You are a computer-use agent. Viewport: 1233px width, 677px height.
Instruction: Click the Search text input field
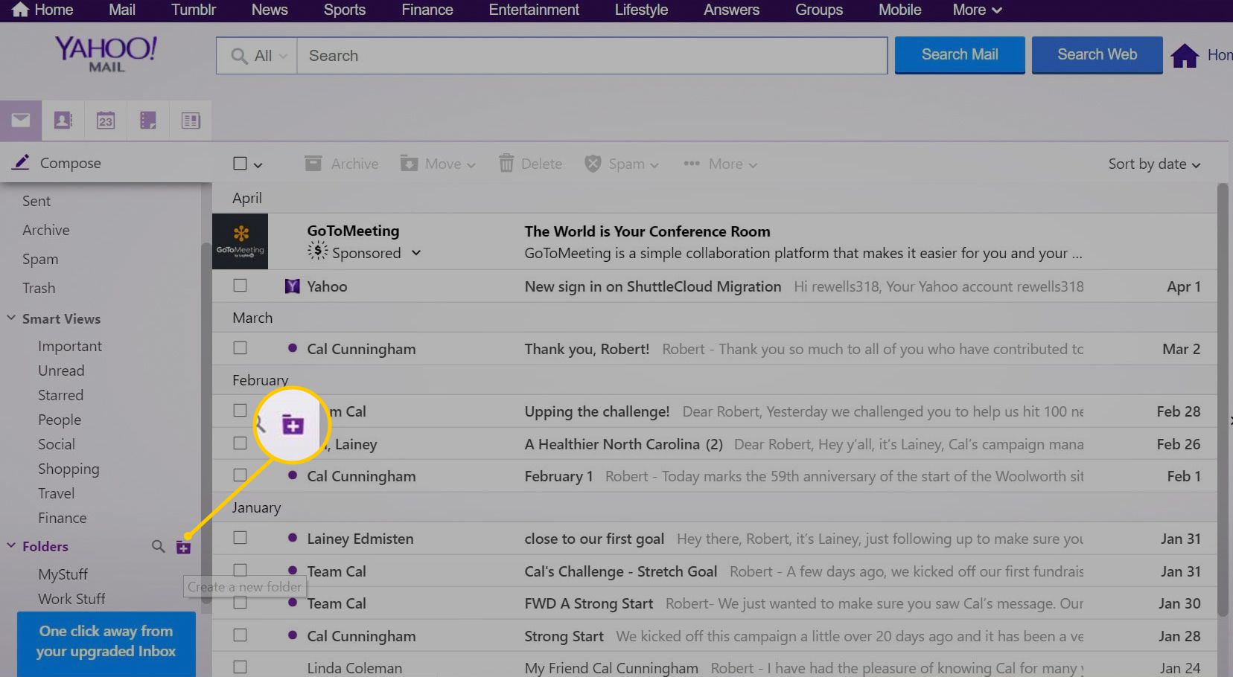coord(592,56)
